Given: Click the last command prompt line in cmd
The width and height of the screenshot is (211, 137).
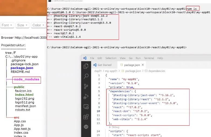Looking at the screenshot, I should 117,47.
